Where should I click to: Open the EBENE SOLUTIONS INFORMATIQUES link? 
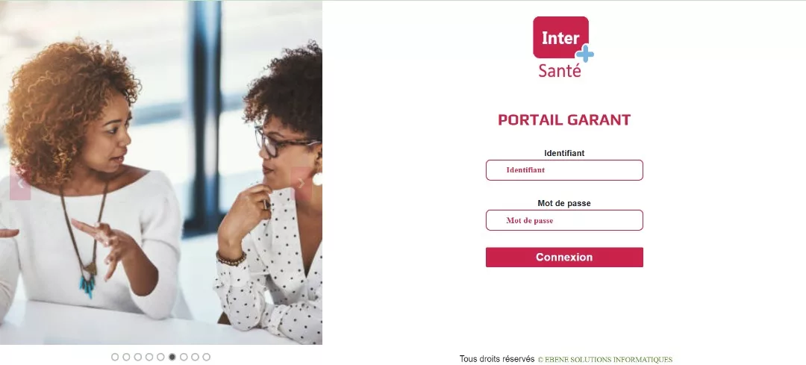[605, 359]
